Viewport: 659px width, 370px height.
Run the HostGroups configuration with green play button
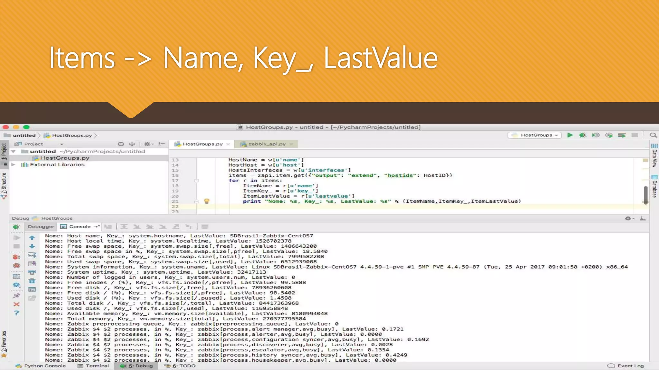[x=570, y=135]
